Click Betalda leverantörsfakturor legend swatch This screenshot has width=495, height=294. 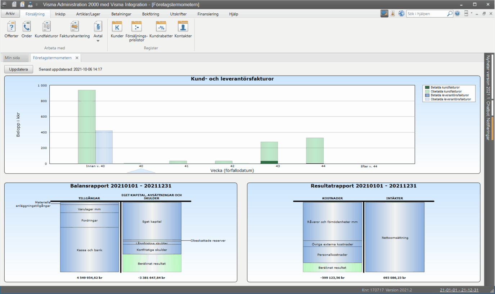(427, 95)
